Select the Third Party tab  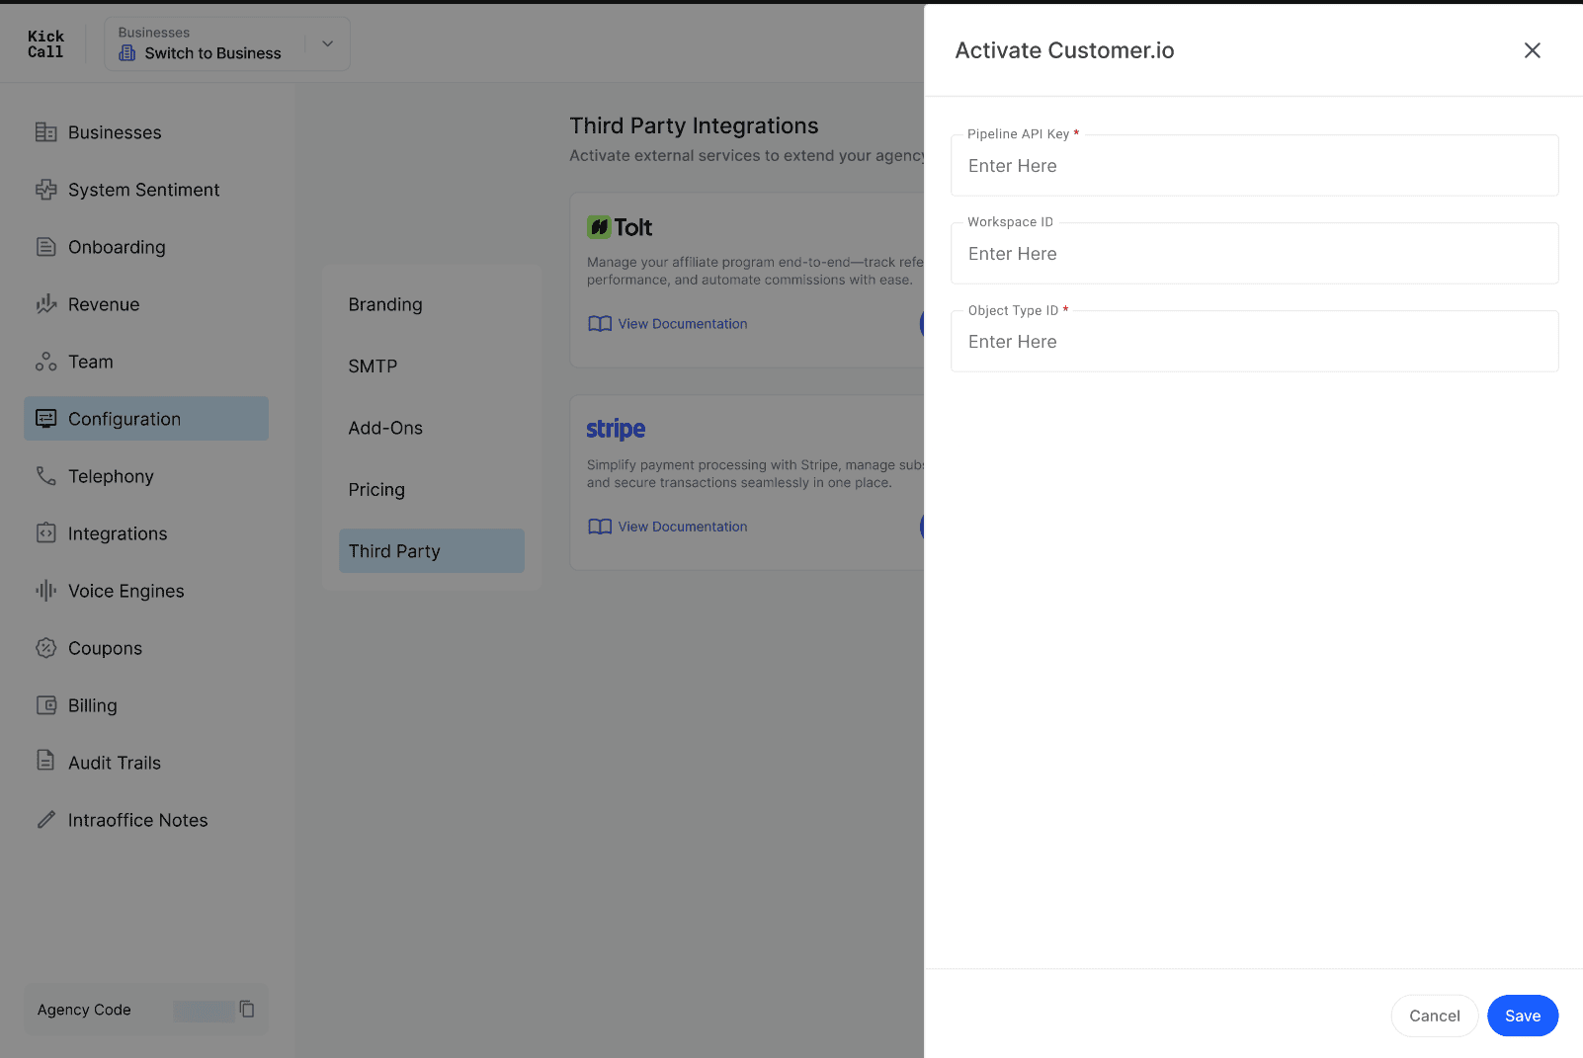tap(432, 551)
